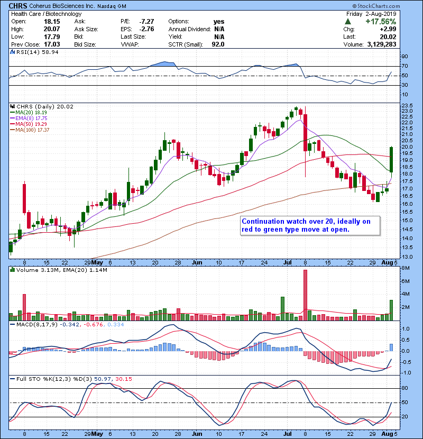This screenshot has width=423, height=439.
Task: Click the 13.0 price axis label
Action: (407, 257)
